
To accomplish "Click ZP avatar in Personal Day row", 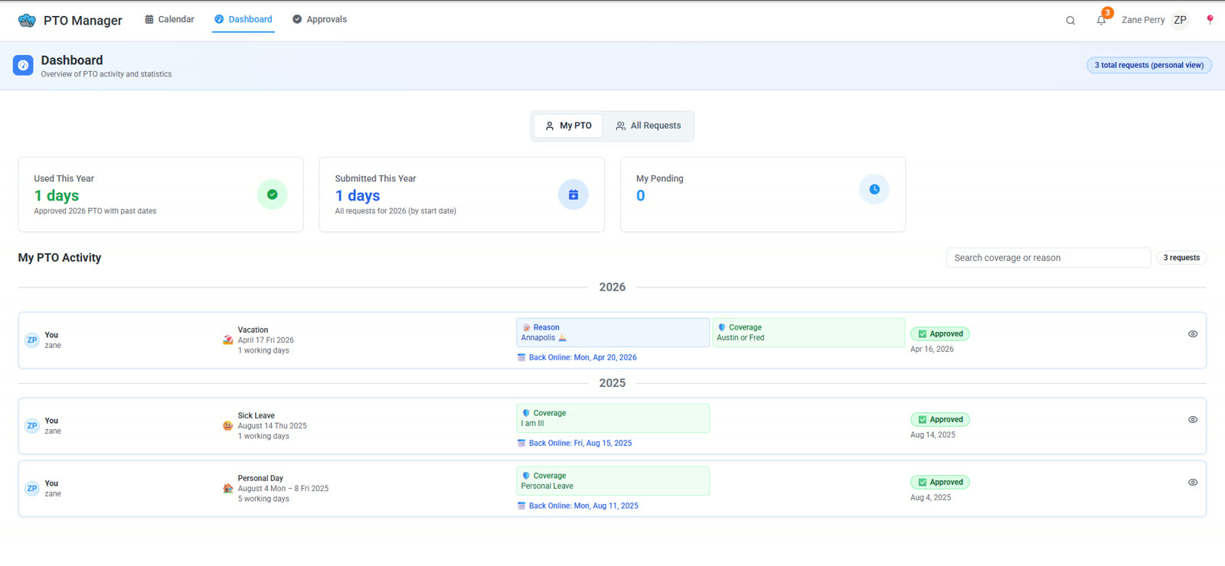I will tap(32, 489).
